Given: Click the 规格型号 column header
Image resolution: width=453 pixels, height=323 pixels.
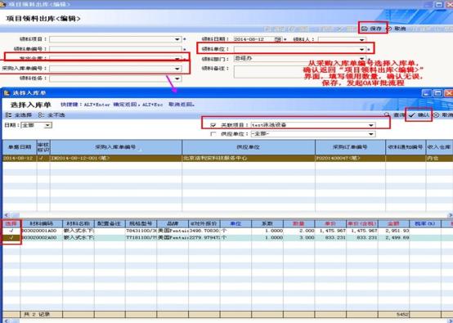Looking at the screenshot, I should coord(141,223).
